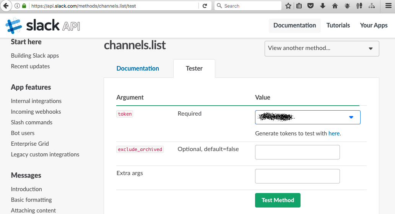Open the token value dropdown
The height and width of the screenshot is (214, 395).
(307, 117)
